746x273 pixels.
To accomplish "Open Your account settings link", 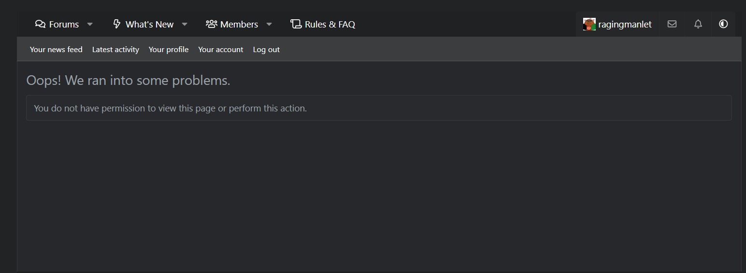I will pos(221,50).
